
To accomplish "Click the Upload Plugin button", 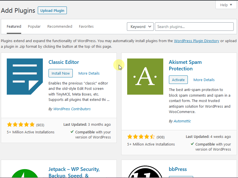I will pos(52,10).
